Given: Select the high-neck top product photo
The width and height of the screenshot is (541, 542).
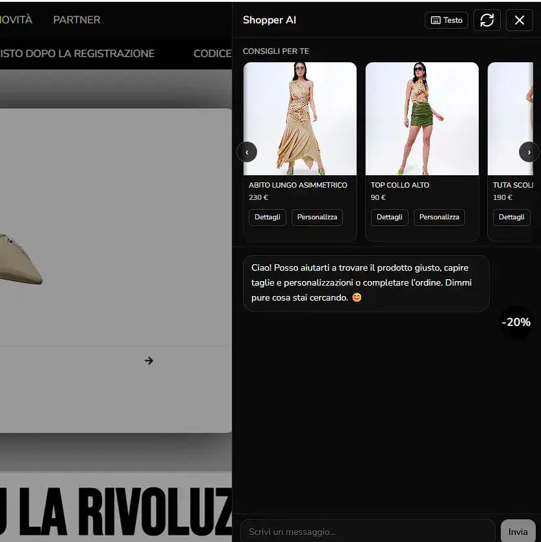Looking at the screenshot, I should (421, 119).
